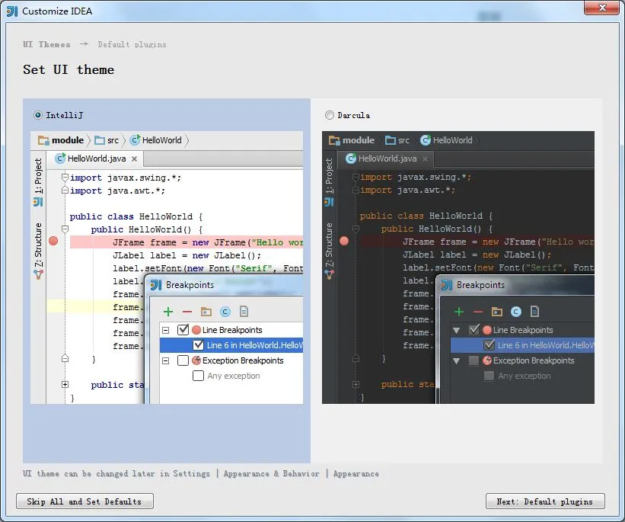Fold the imports block in light preview
Screen dimensions: 625x522
[x=65, y=178]
